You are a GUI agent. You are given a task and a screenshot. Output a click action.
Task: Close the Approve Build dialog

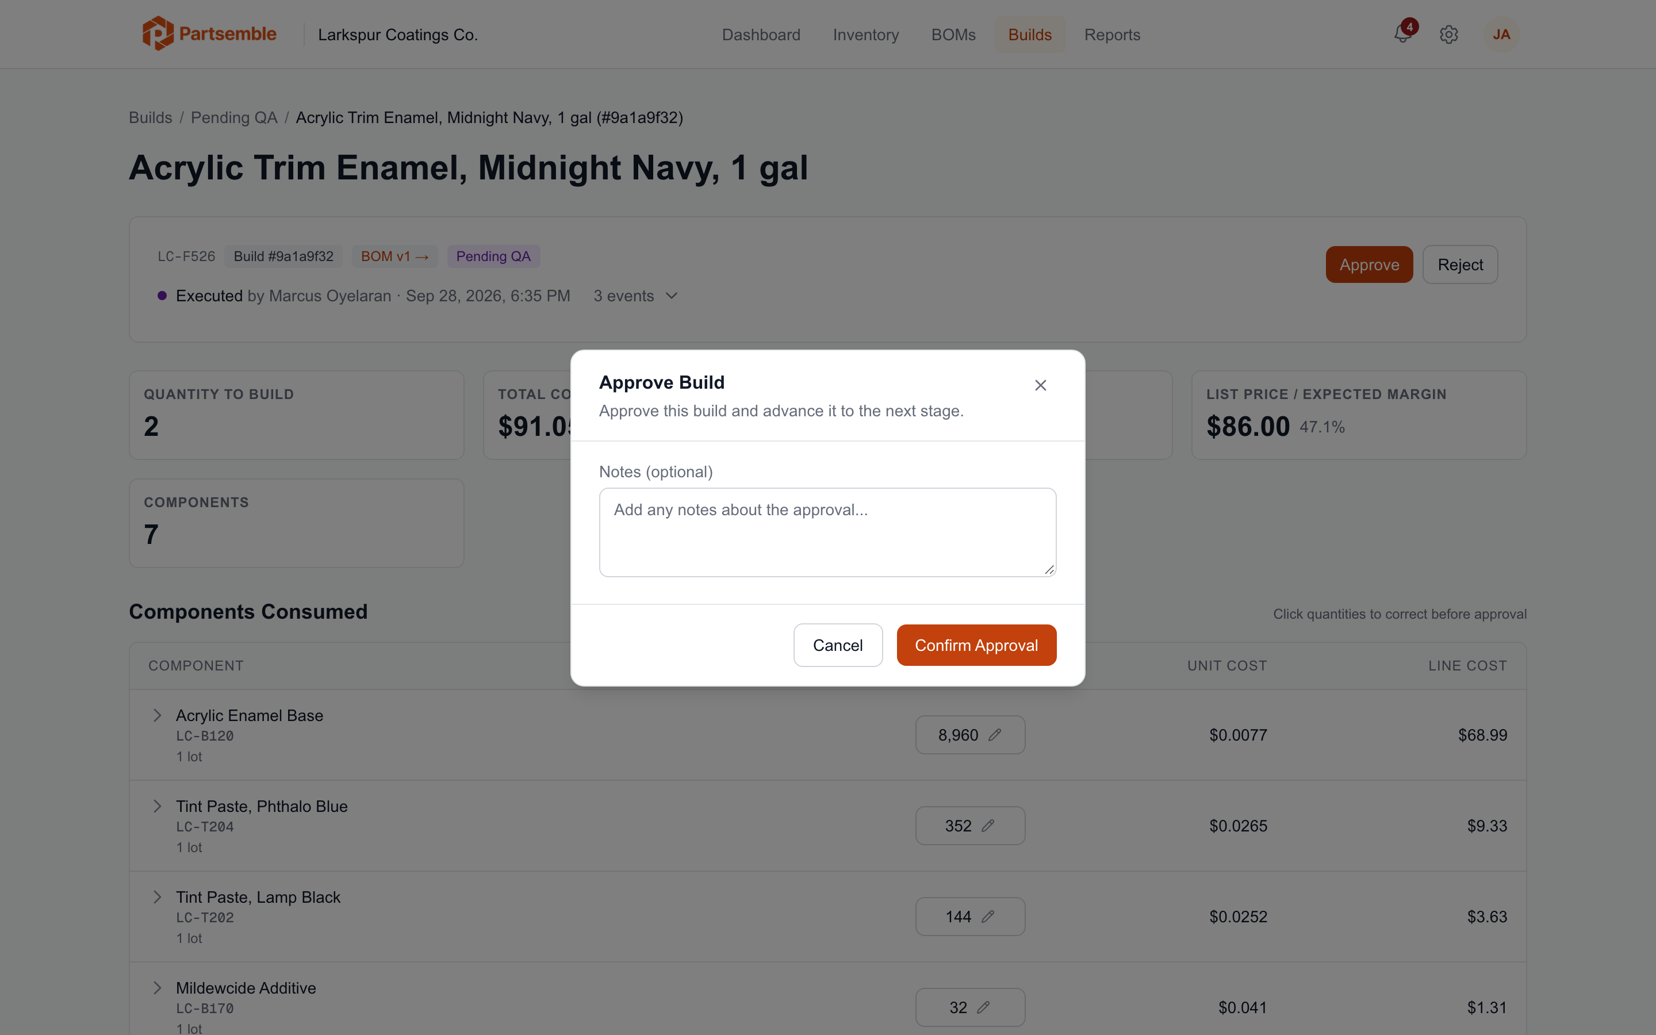(1040, 385)
